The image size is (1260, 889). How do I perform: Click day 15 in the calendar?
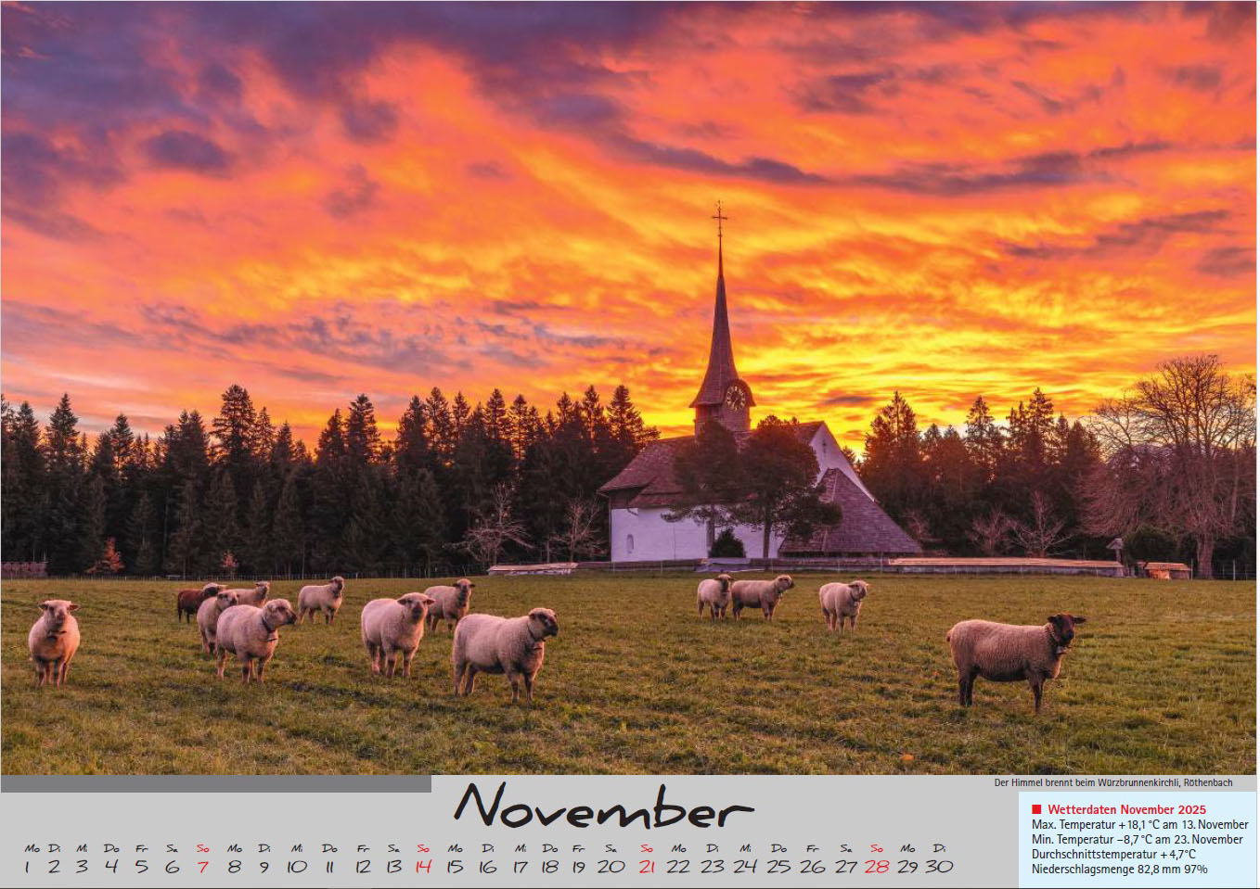click(455, 867)
